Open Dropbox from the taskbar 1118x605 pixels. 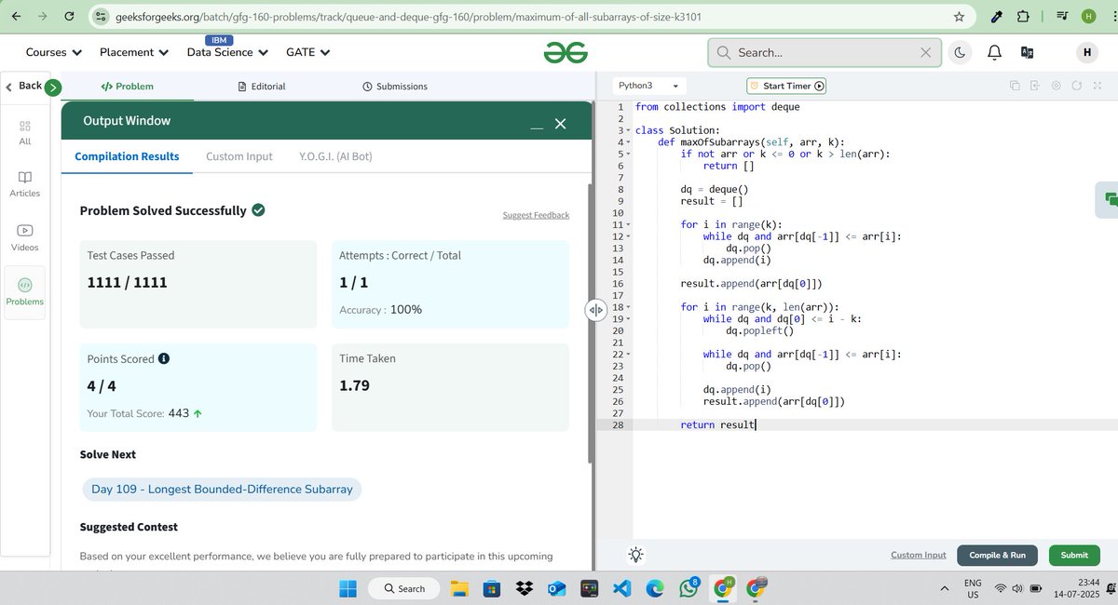click(524, 588)
